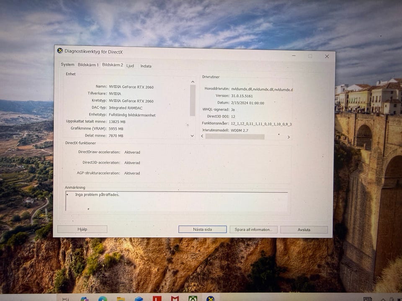Close the DirectX diagnostic window
This screenshot has width=402, height=301.
(327, 56)
